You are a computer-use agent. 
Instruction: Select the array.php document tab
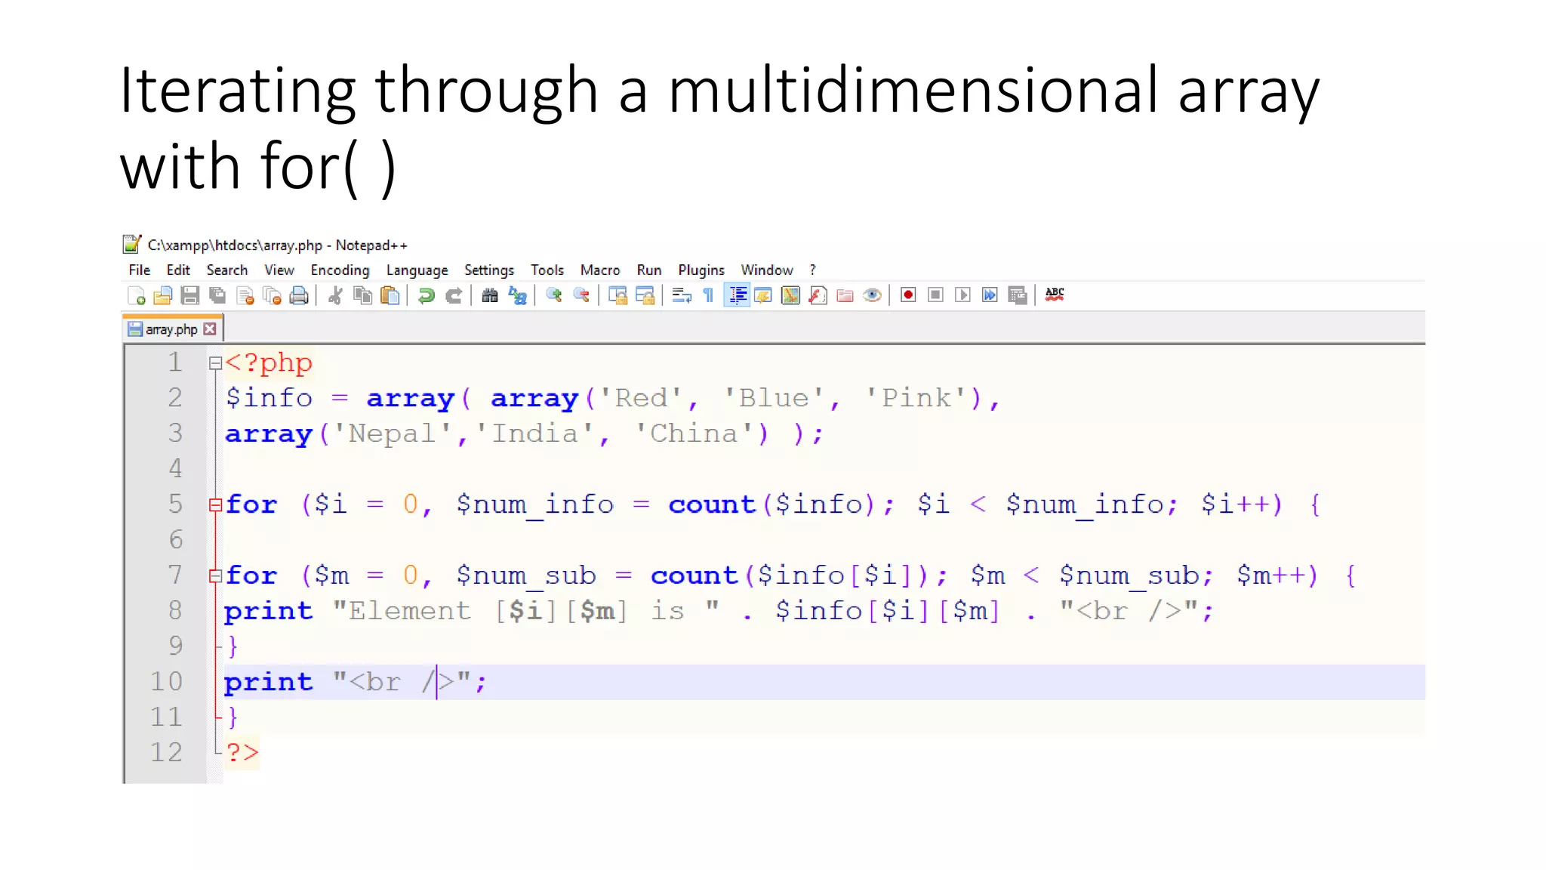[171, 329]
